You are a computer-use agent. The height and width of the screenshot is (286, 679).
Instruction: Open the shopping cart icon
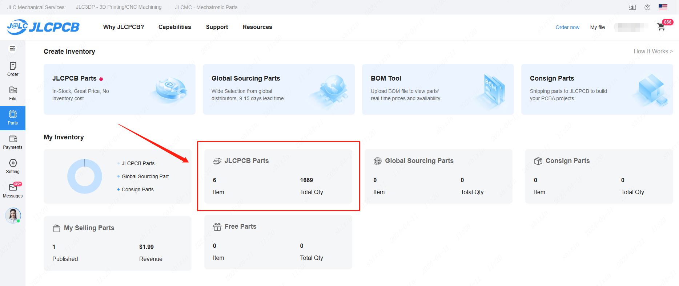tap(661, 27)
